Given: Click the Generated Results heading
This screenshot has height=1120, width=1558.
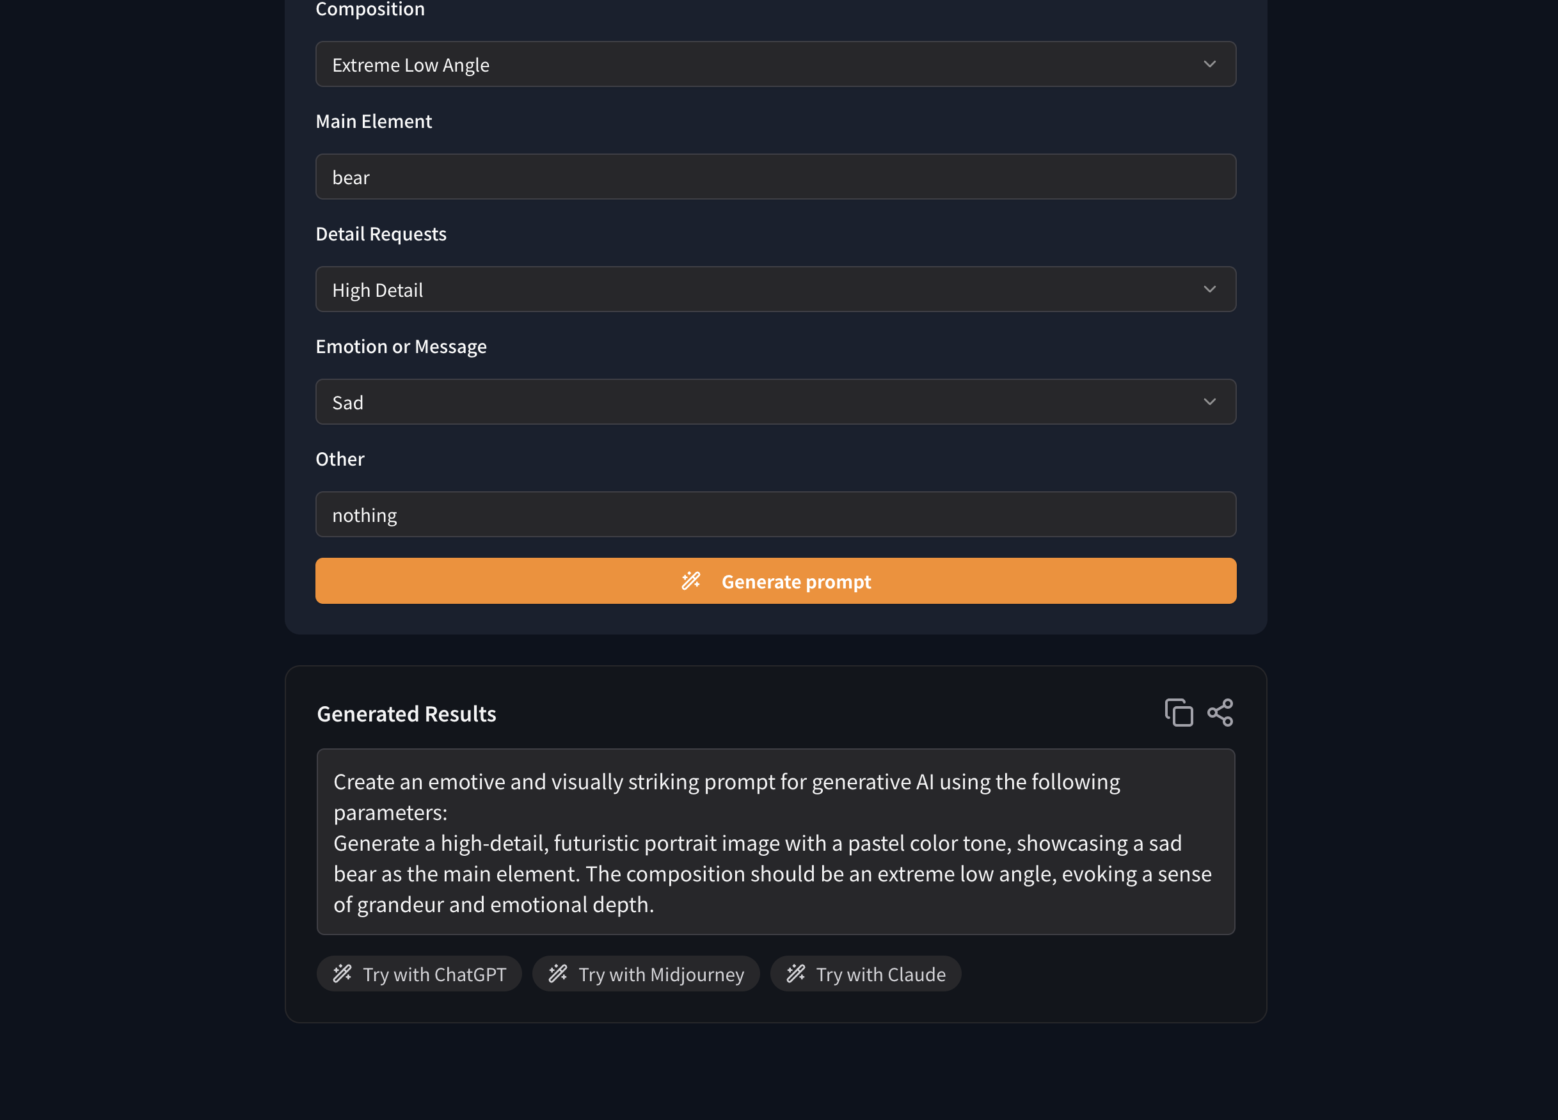Looking at the screenshot, I should pos(407,714).
